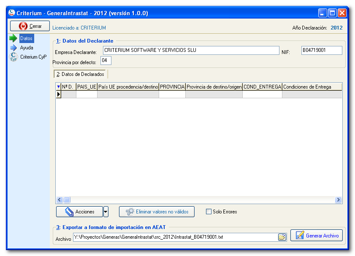Click Eliminar valores no válidos button

point(157,212)
